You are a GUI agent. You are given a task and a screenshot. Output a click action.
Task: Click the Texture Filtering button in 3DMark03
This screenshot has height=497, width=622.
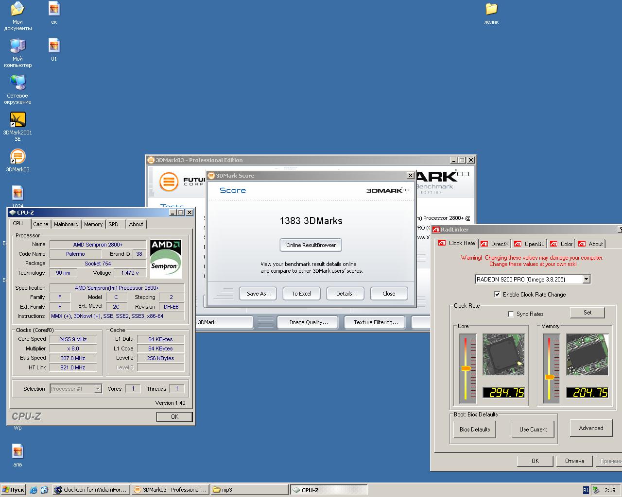pos(376,322)
